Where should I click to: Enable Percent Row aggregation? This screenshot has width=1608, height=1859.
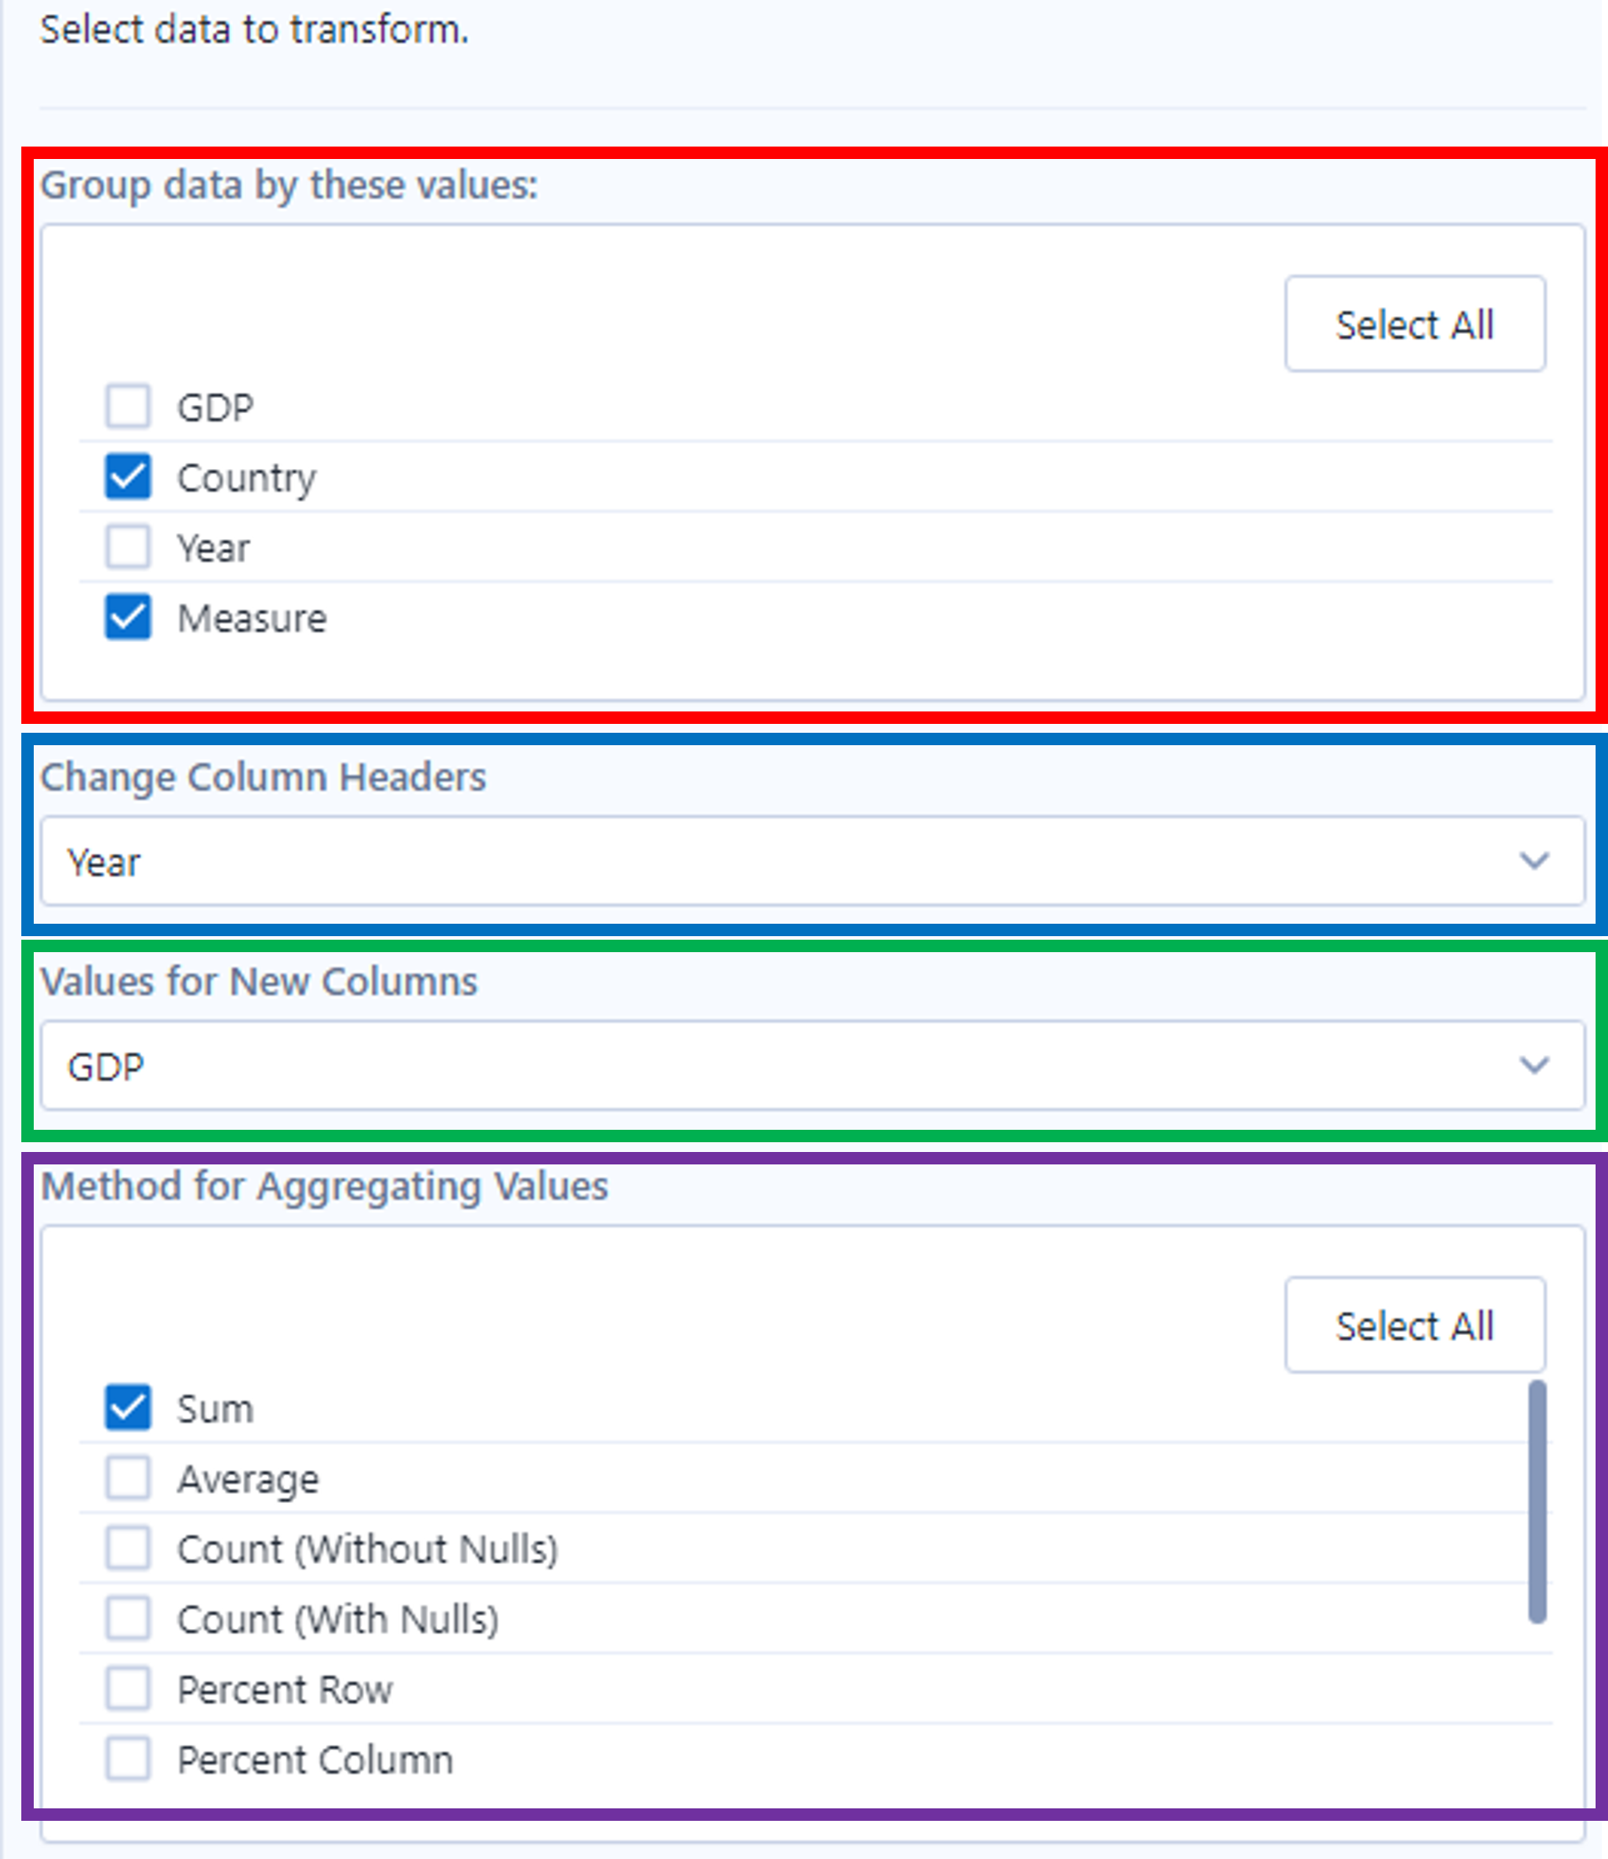128,1688
